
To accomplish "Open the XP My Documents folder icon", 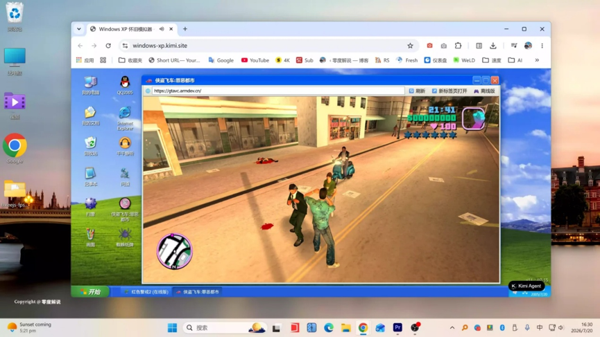I will coord(91,116).
